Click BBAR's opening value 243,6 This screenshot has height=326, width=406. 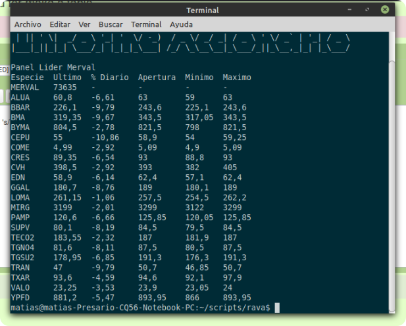point(149,107)
